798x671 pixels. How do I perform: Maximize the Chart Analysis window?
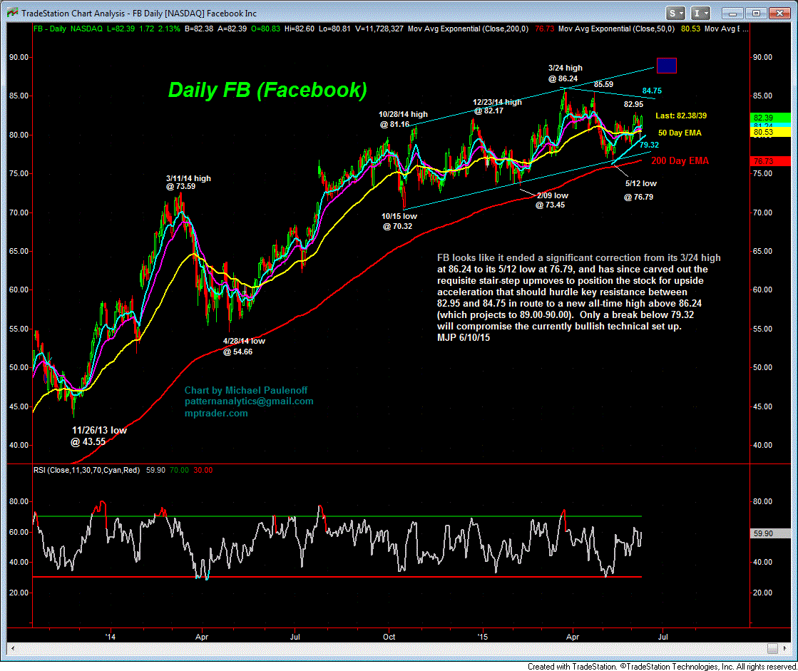[756, 14]
